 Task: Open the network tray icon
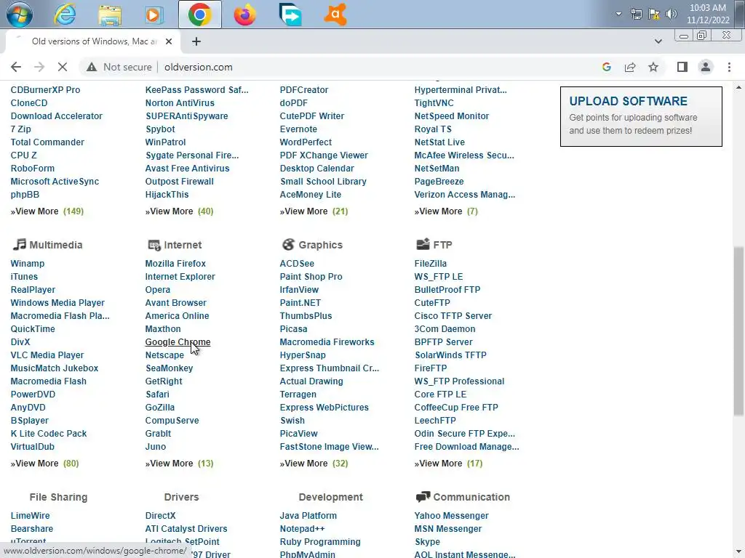click(636, 14)
